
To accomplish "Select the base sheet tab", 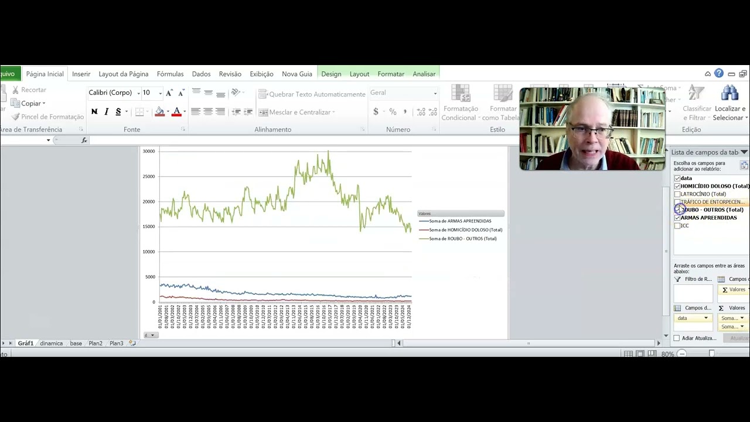I will point(76,343).
